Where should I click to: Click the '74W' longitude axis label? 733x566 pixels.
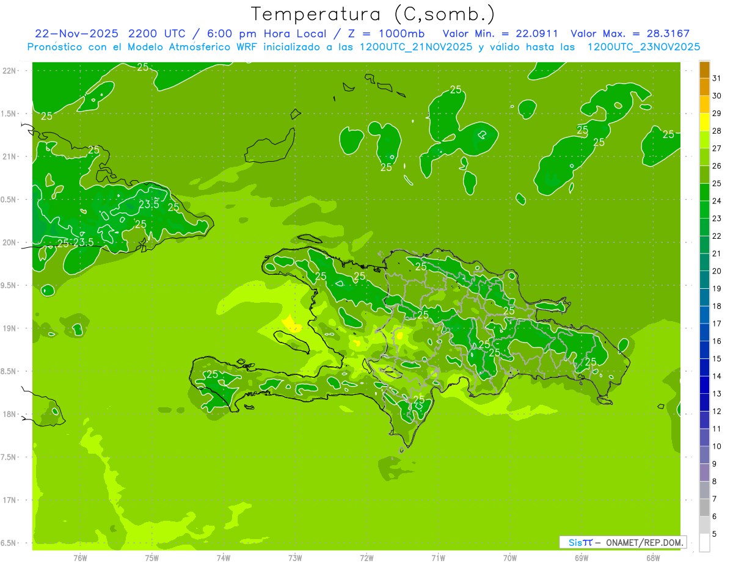[x=224, y=558]
